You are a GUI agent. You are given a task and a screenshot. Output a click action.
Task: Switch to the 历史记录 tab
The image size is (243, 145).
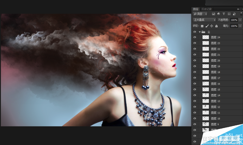[x=207, y=9]
